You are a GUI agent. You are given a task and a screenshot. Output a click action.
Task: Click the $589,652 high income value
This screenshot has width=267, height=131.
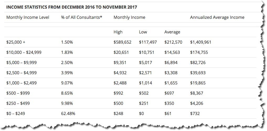coord(122,42)
